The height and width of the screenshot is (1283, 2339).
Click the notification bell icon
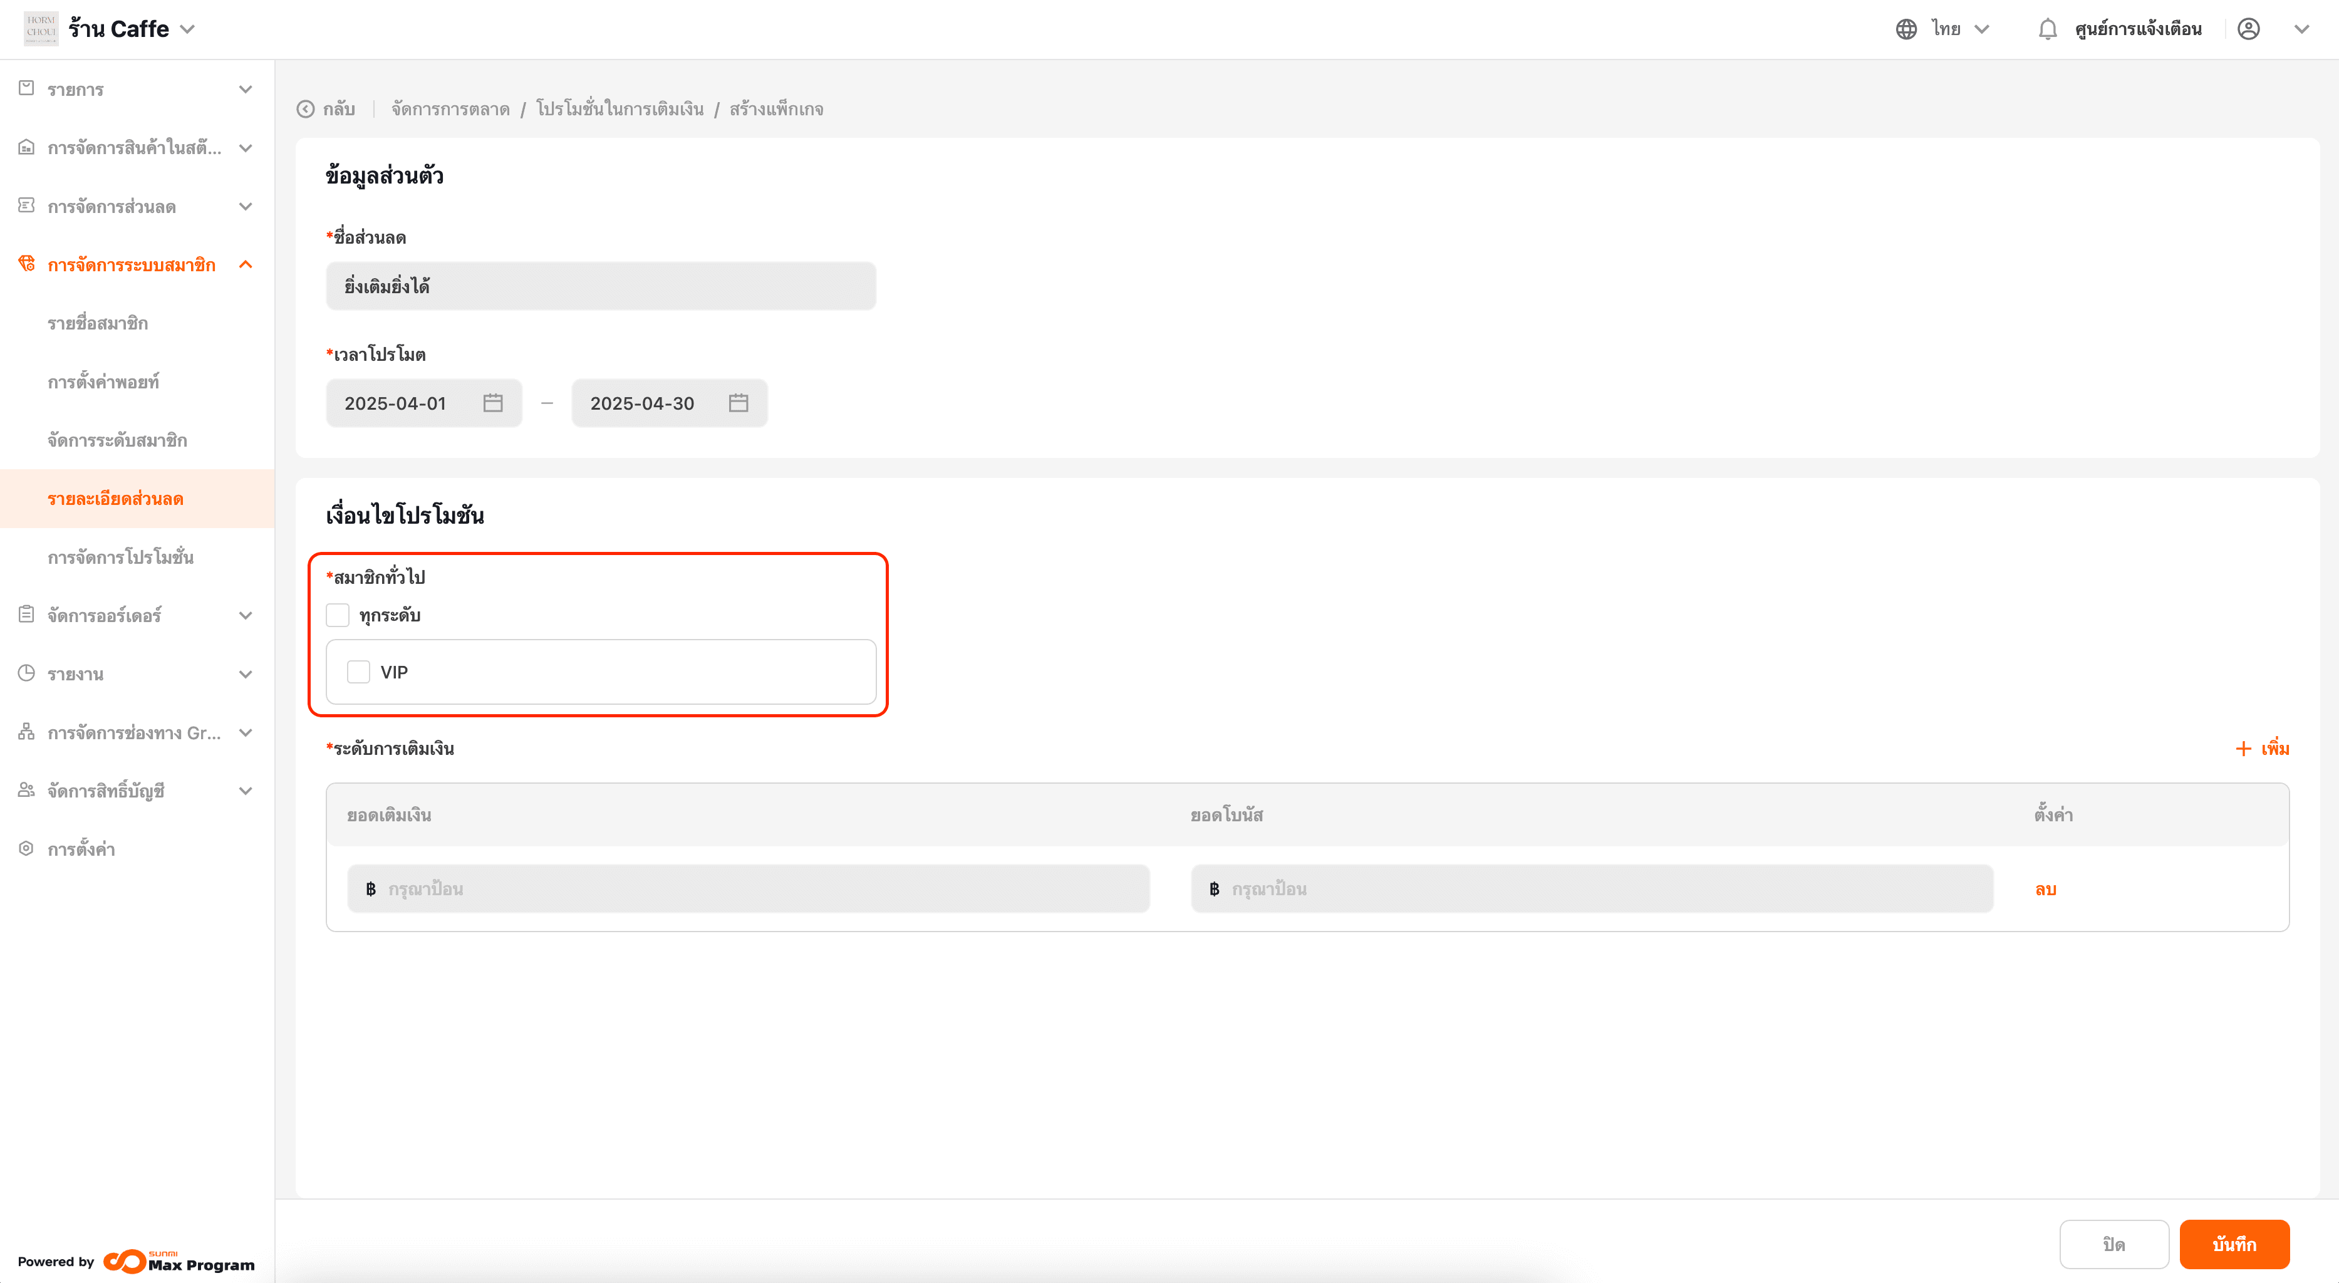(2046, 29)
